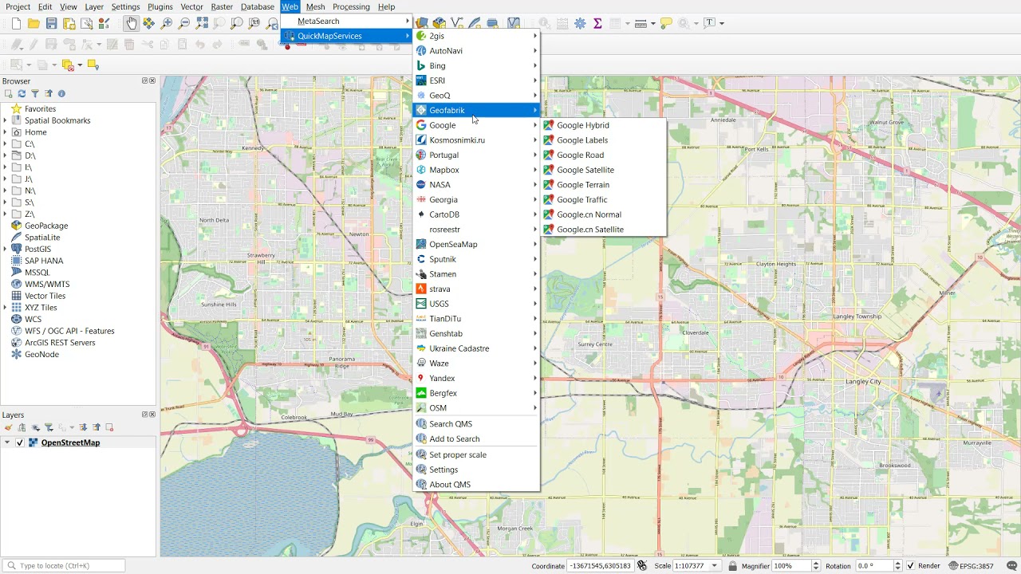Open a project with the folder icon
1021x574 pixels.
point(34,23)
